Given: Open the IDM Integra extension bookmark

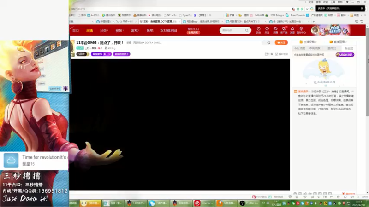Looking at the screenshot, I should click(274, 15).
